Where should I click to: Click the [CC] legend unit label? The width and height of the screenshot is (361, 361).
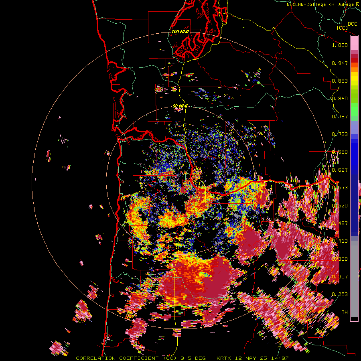click(x=342, y=28)
